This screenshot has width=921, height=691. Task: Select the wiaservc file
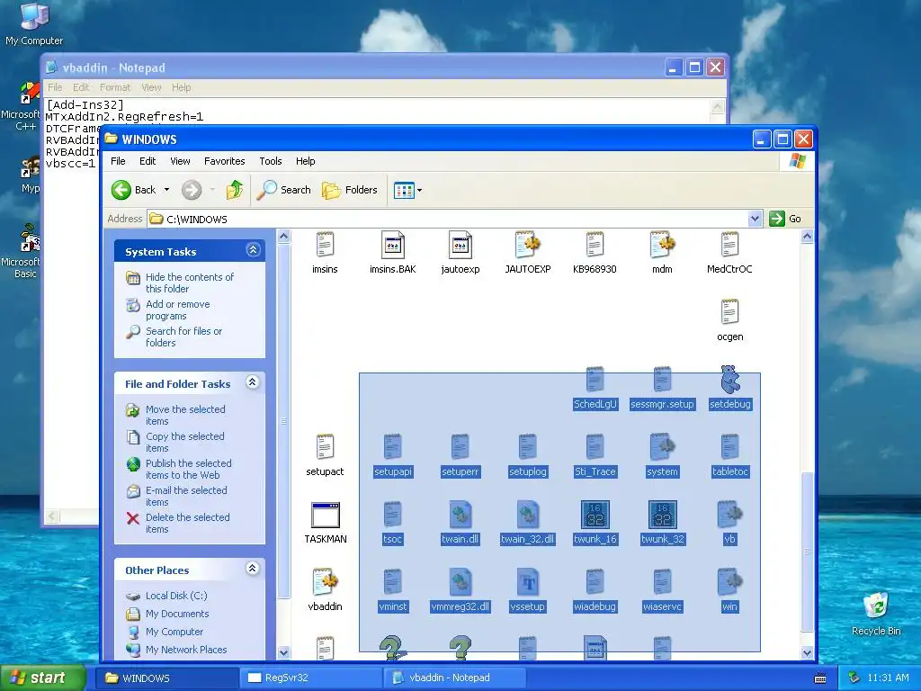662,589
